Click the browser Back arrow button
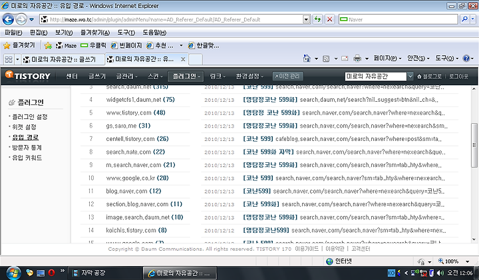 (8, 19)
